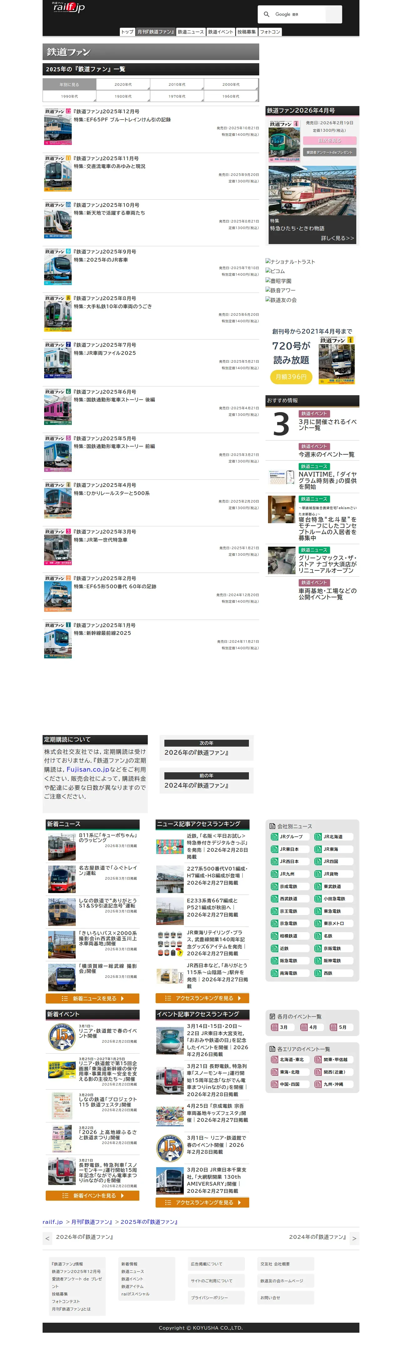Open the トップ navigation tab
The image size is (402, 1364).
127,32
